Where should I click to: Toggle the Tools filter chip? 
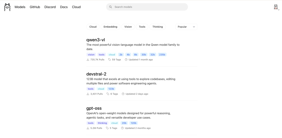(142, 27)
